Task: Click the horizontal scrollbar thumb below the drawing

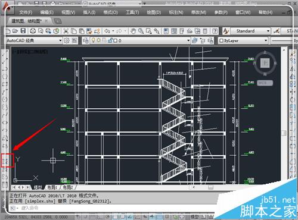Action: point(210,187)
